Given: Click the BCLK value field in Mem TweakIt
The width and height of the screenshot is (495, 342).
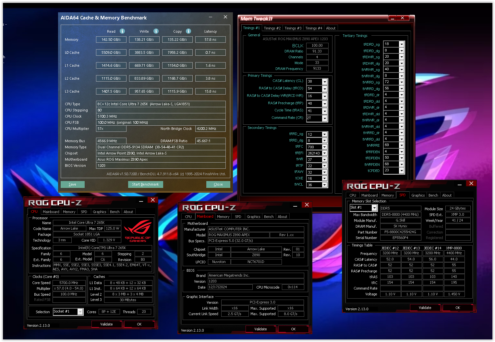Looking at the screenshot, I should [317, 46].
